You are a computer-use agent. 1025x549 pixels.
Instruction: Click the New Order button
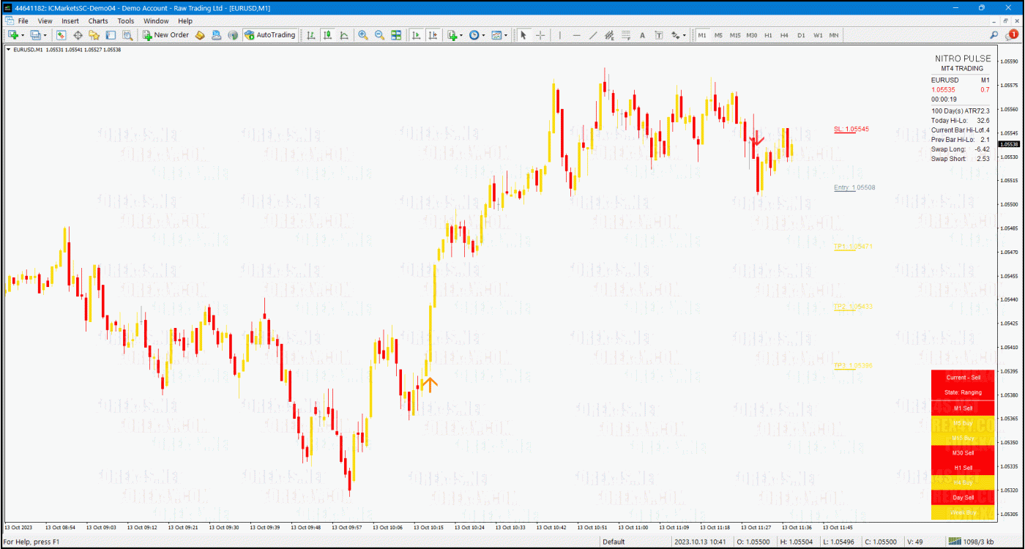165,35
